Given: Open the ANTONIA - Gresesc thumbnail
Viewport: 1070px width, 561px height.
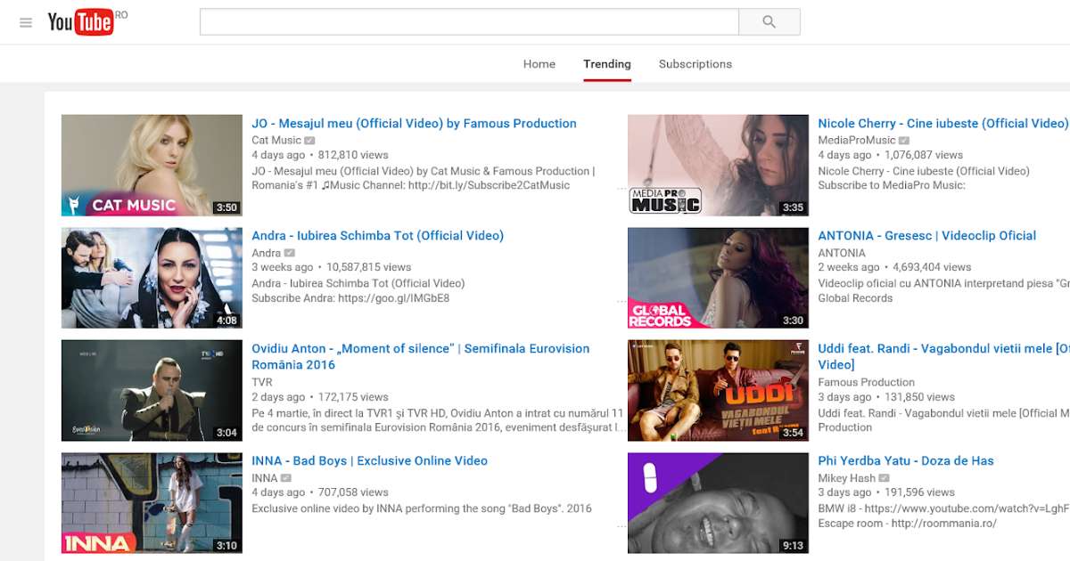Looking at the screenshot, I should 718,279.
